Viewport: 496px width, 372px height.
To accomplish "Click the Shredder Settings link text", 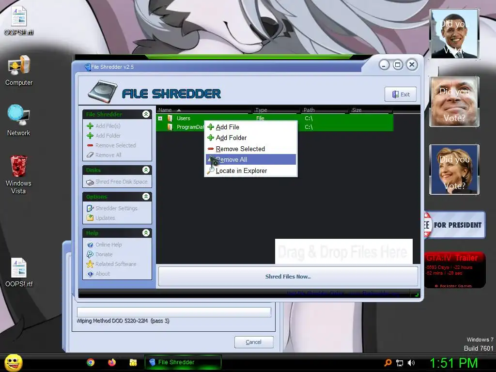I will point(116,208).
